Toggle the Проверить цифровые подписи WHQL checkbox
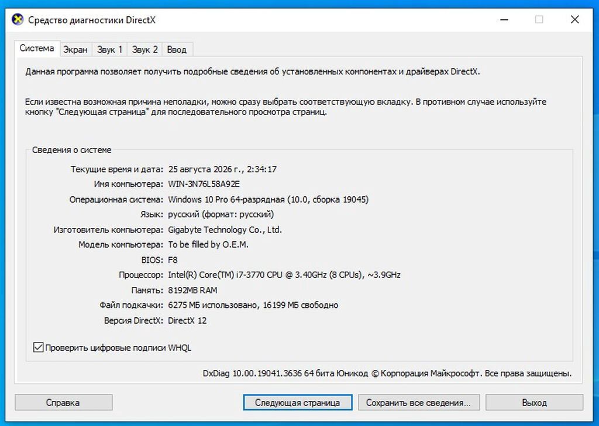This screenshot has height=426, width=599. pyautogui.click(x=38, y=347)
